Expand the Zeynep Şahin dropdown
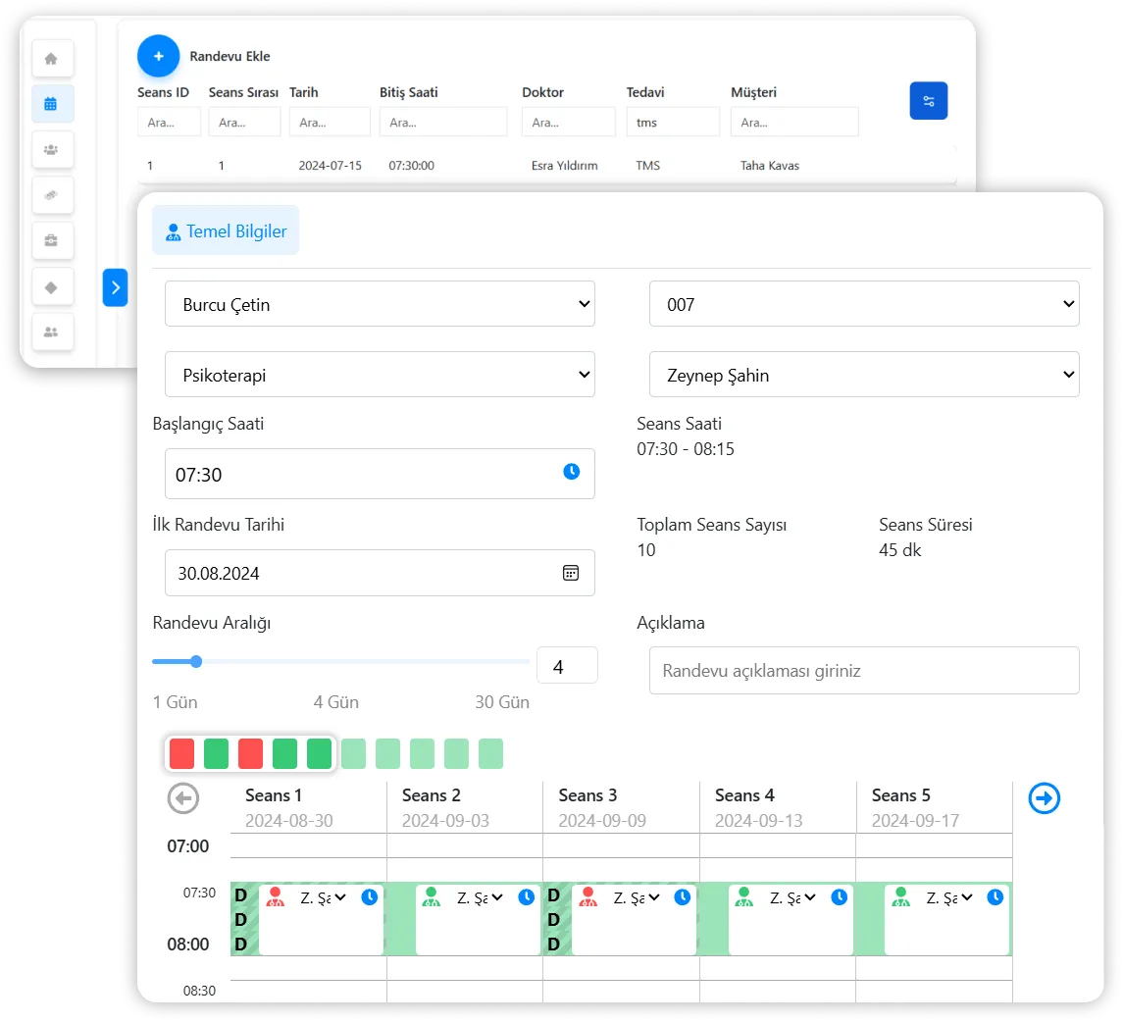Image resolution: width=1123 pixels, height=1022 pixels. 863,375
